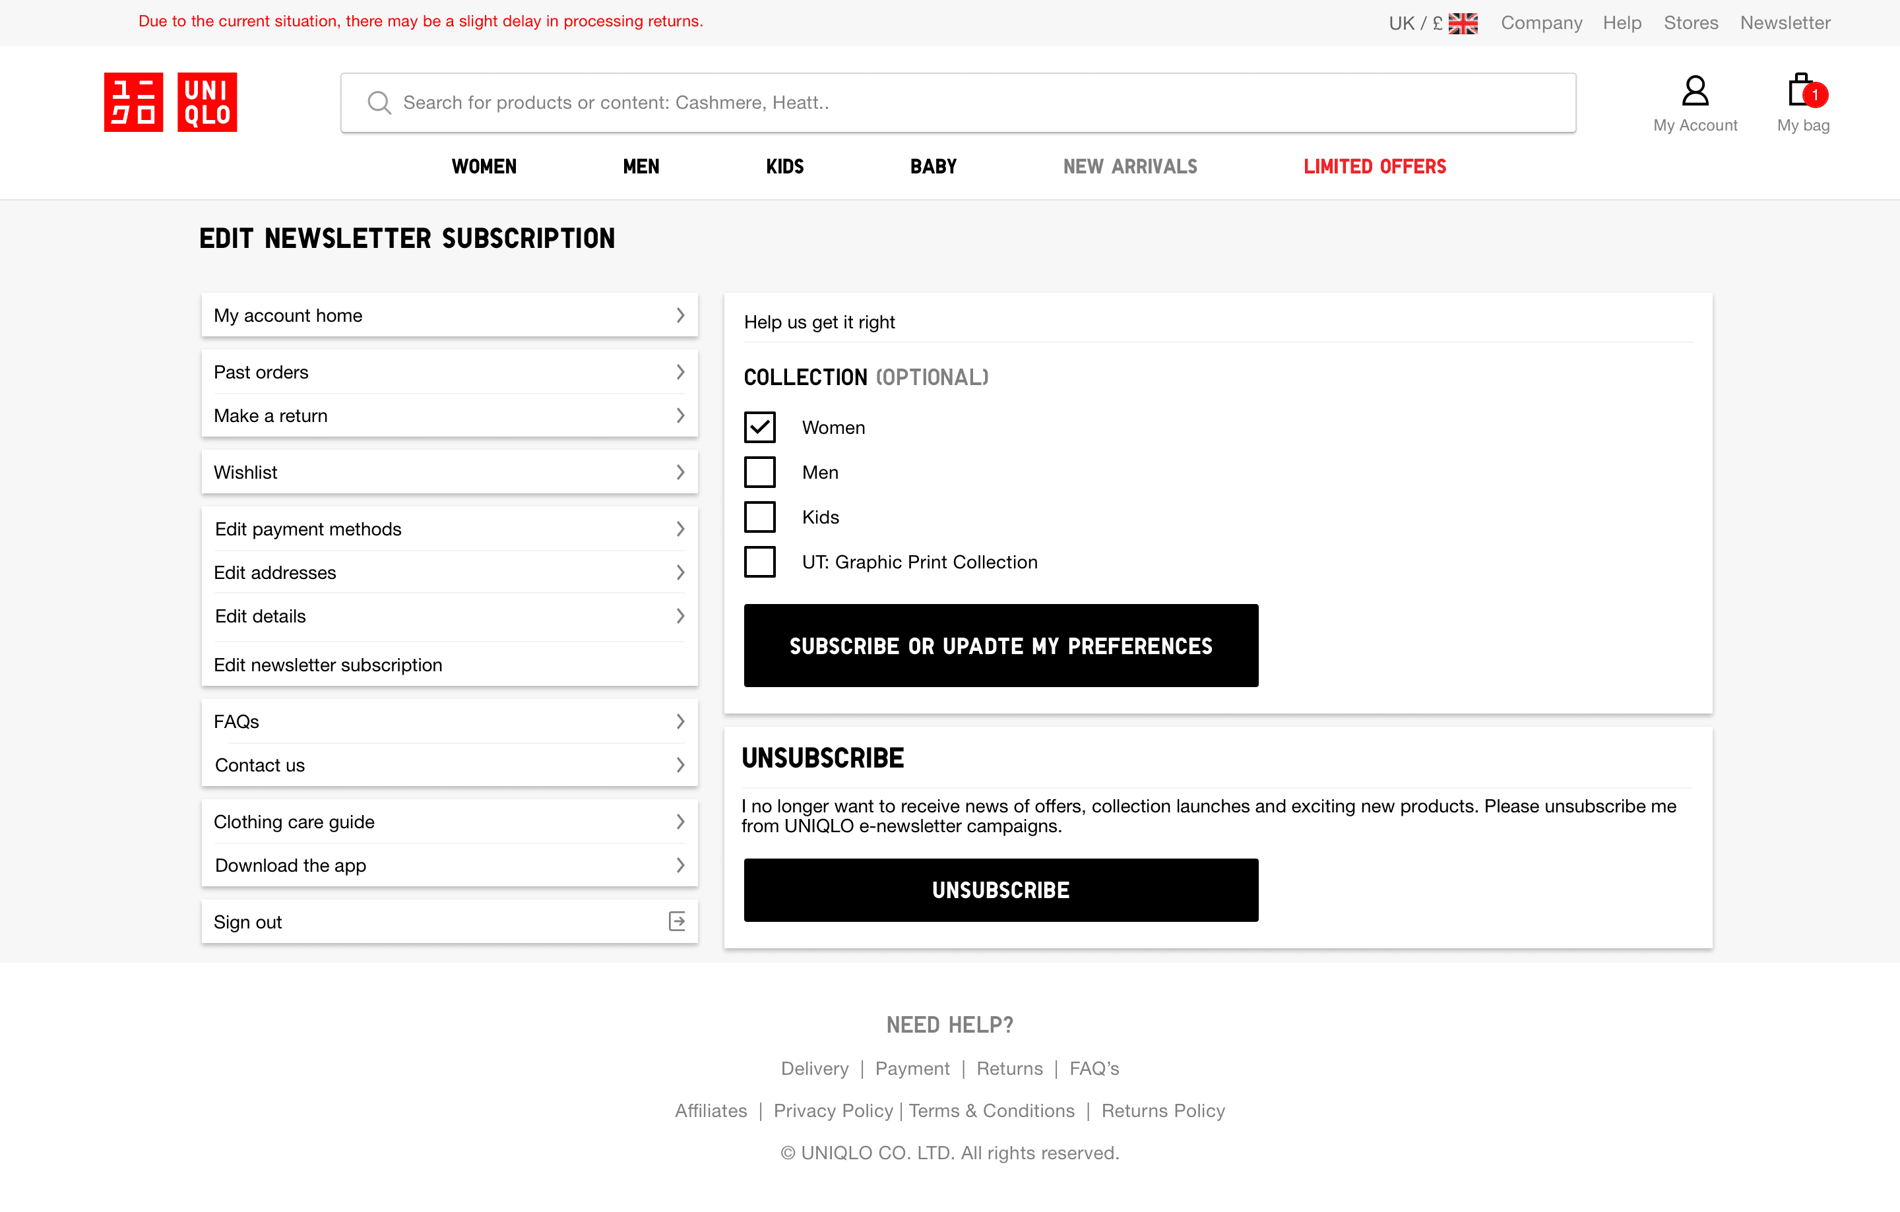The height and width of the screenshot is (1212, 1900).
Task: Click the UNIQLO katakana logo
Action: click(x=133, y=102)
